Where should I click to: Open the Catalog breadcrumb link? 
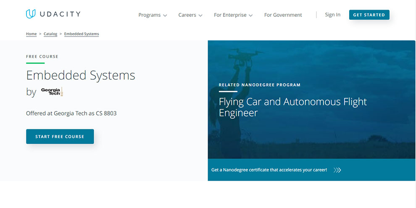pos(50,34)
